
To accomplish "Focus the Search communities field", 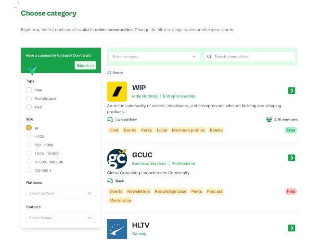I will (250, 57).
